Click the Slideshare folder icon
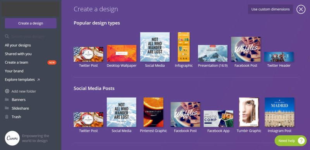The image size is (310, 150). click(7, 108)
